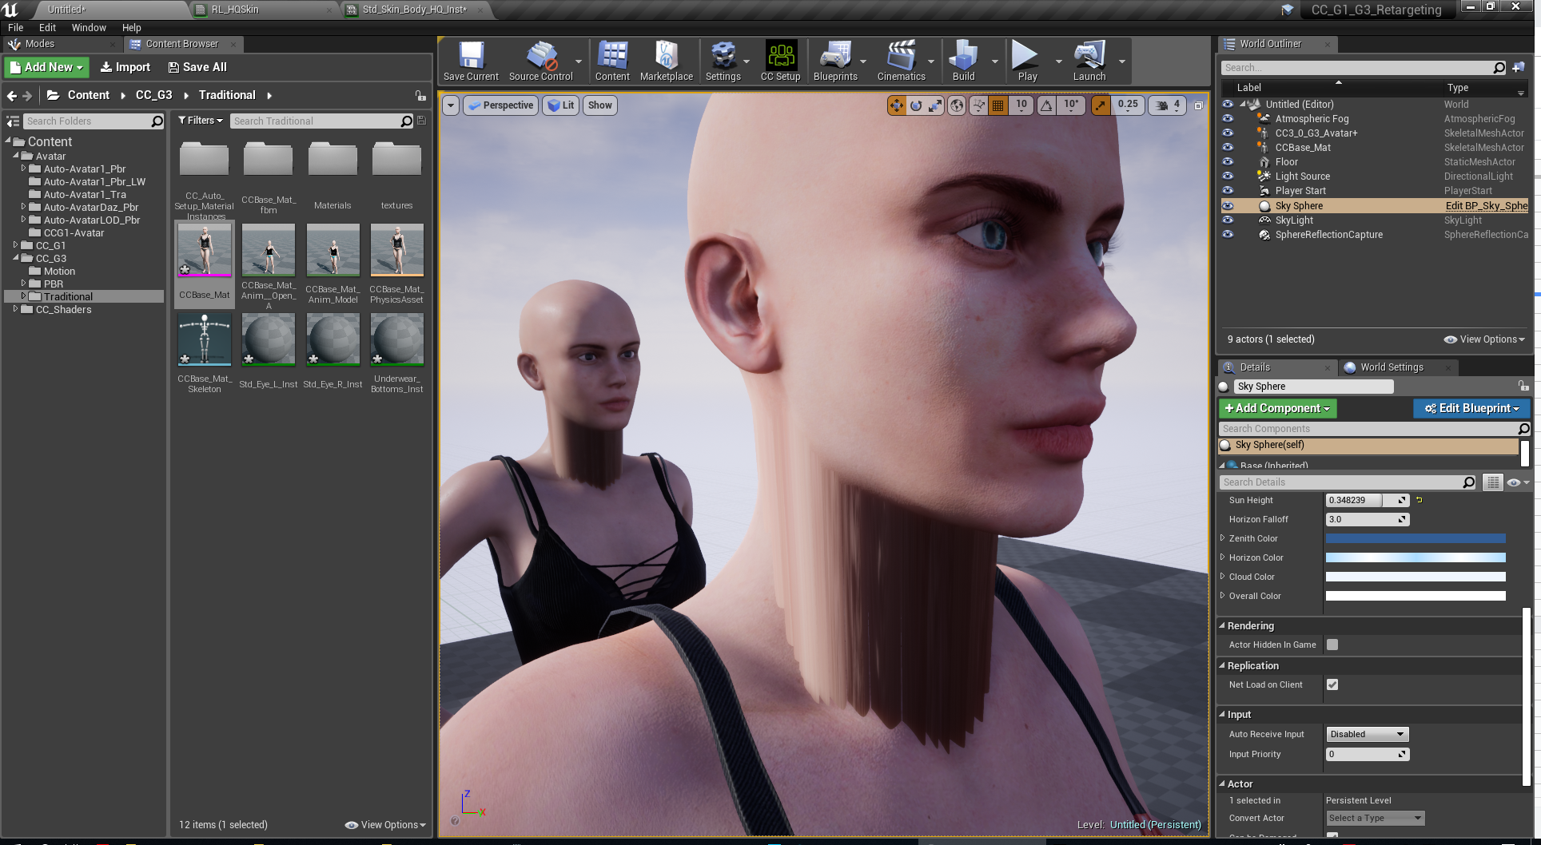Open property matrix grid icon in Details

[1492, 482]
